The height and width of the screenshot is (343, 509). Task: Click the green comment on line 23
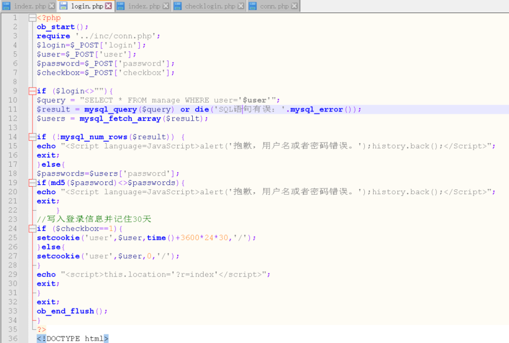coord(94,220)
